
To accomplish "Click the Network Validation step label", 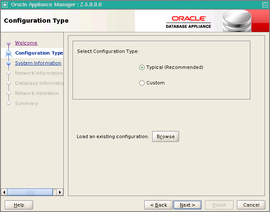I will (x=37, y=93).
